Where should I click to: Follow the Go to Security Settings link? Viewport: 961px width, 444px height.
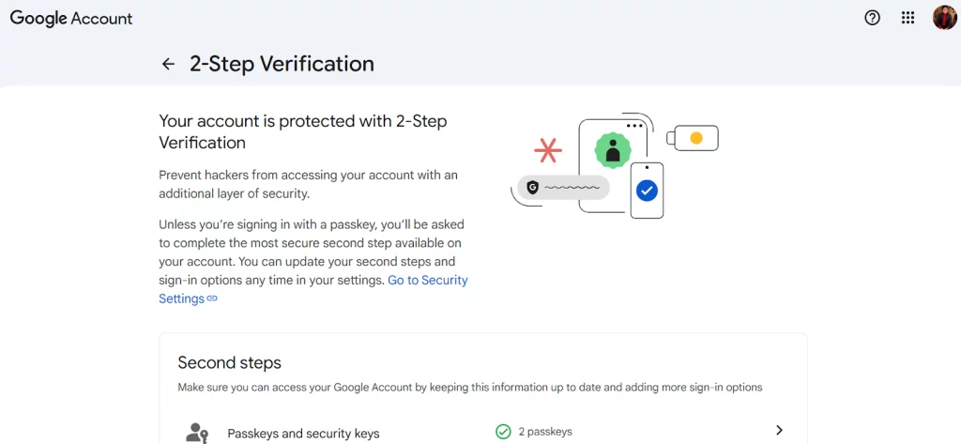[427, 280]
